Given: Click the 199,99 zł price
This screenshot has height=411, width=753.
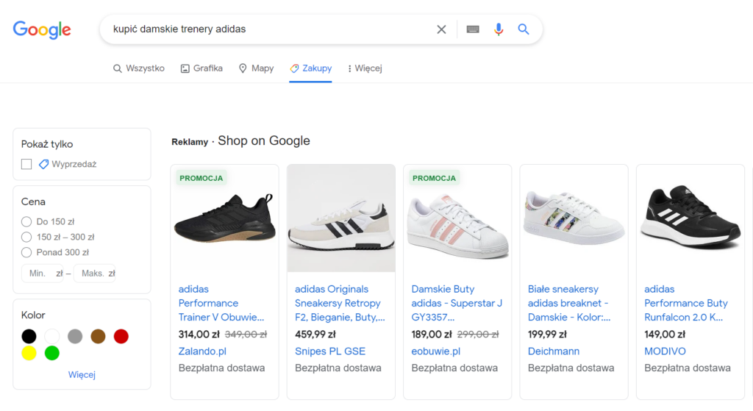Looking at the screenshot, I should click(547, 335).
